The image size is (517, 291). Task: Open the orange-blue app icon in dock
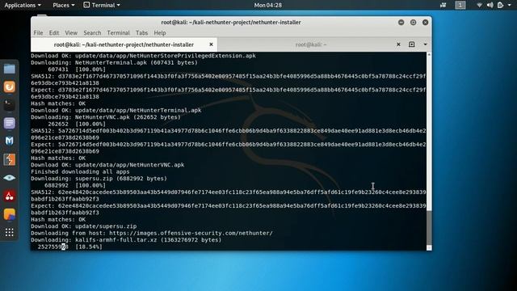[9, 214]
